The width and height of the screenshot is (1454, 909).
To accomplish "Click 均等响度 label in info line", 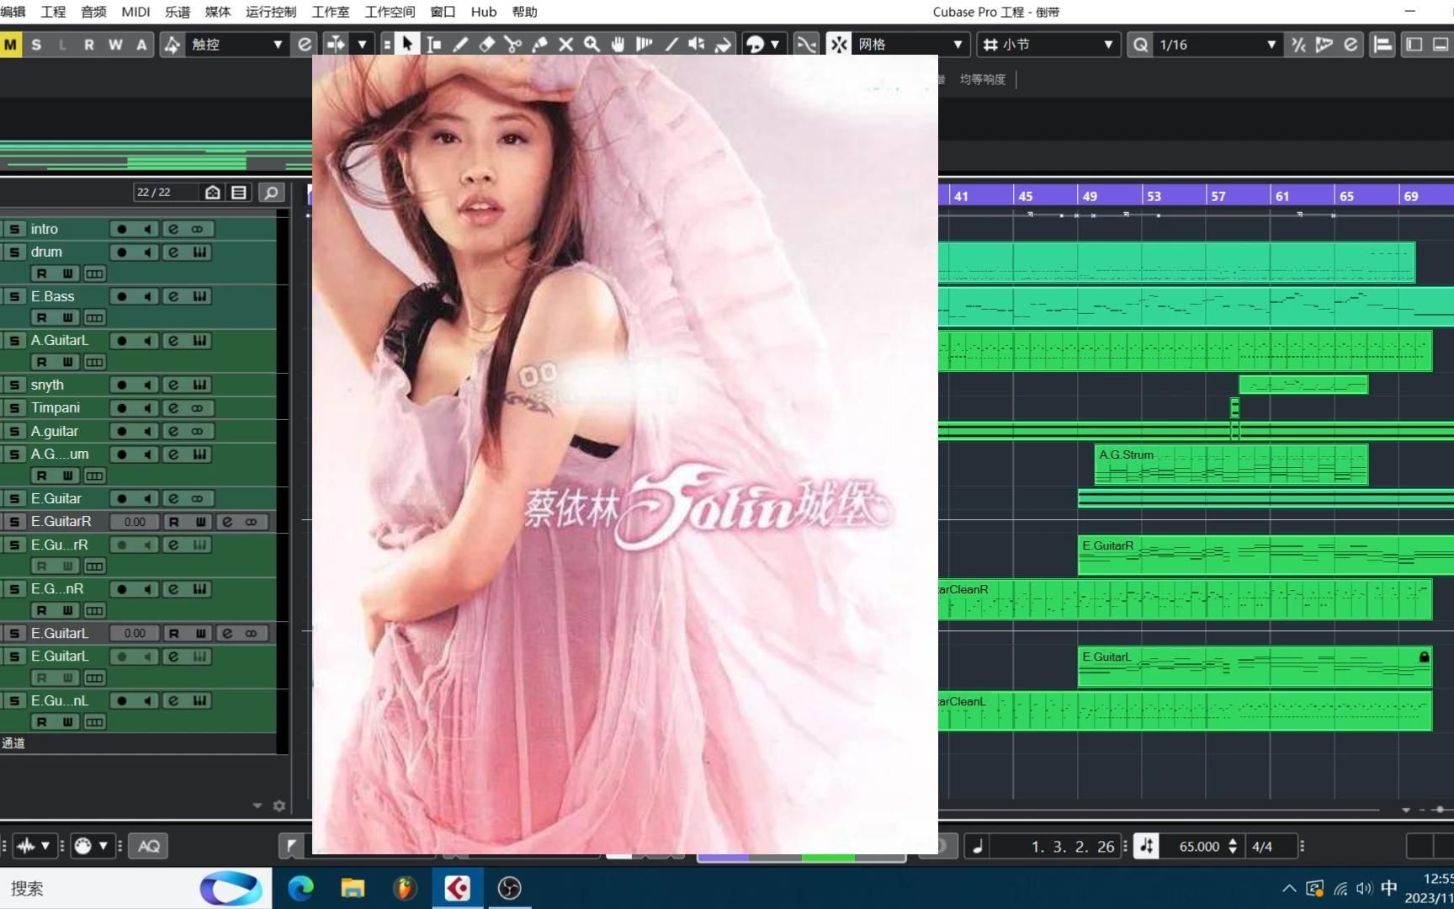I will click(983, 79).
